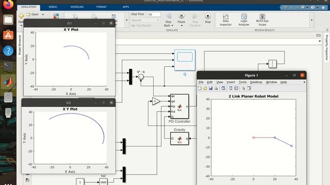Open Terminal from the Ubuntu dock
The height and width of the screenshot is (185, 330).
(8, 66)
